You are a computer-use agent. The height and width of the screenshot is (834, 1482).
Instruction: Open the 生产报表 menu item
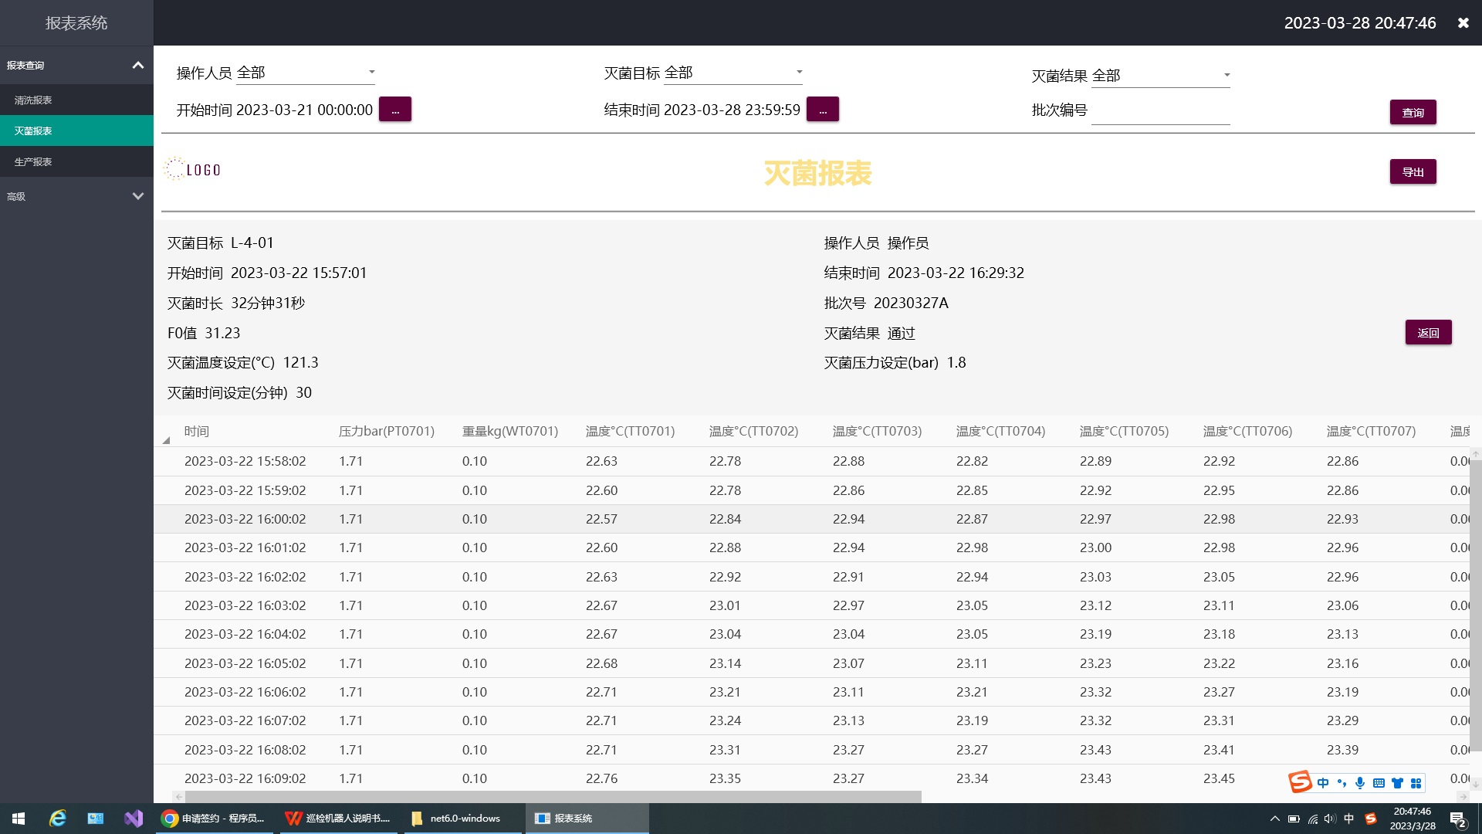pyautogui.click(x=76, y=161)
